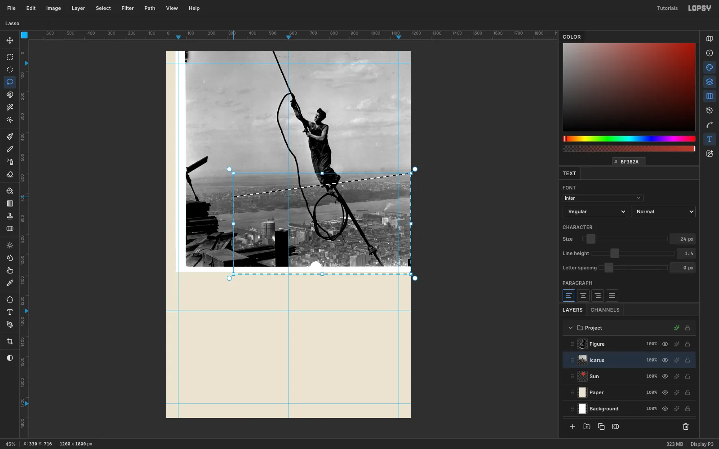This screenshot has height=449, width=719.
Task: Create a new layer group
Action: (x=587, y=427)
